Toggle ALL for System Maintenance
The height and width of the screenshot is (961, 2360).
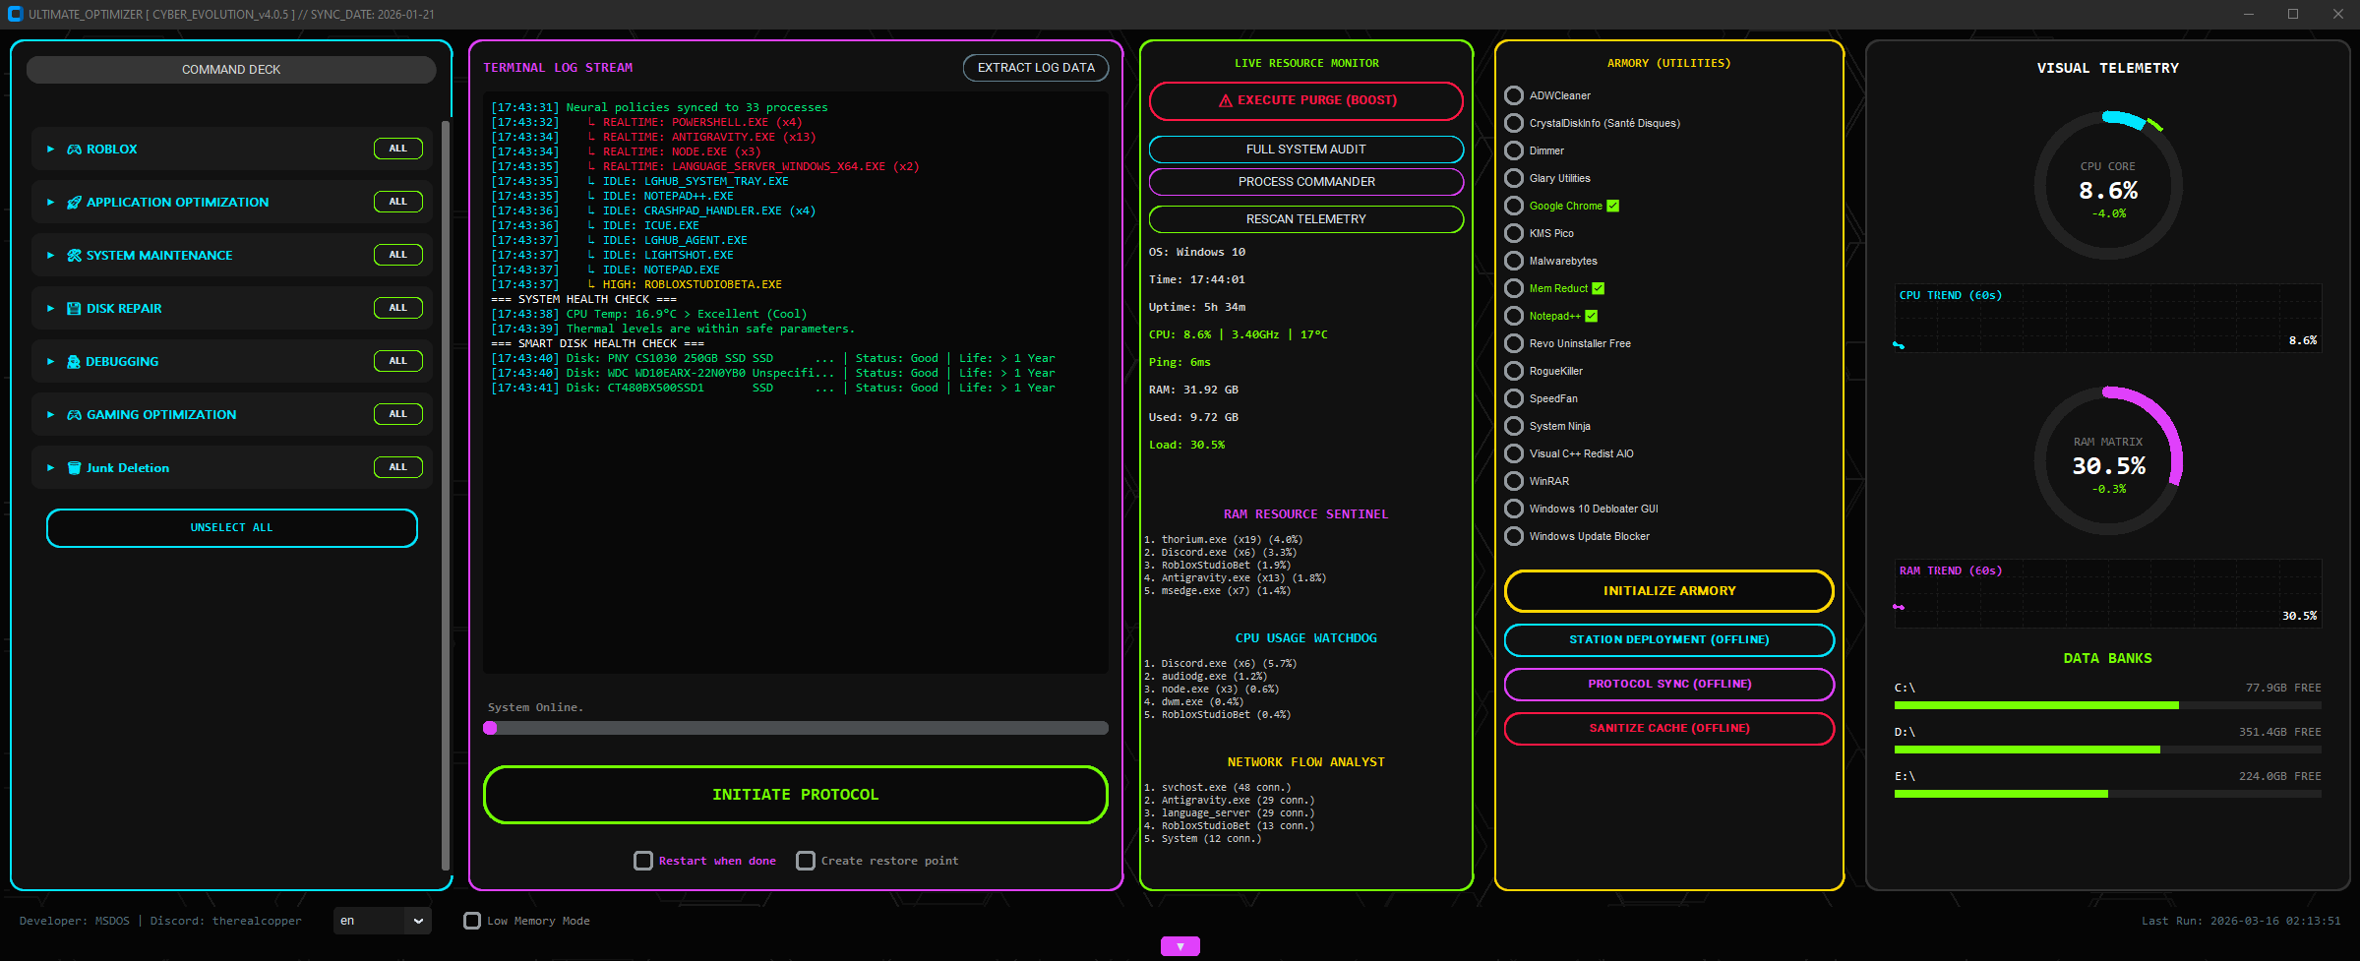pyautogui.click(x=397, y=255)
